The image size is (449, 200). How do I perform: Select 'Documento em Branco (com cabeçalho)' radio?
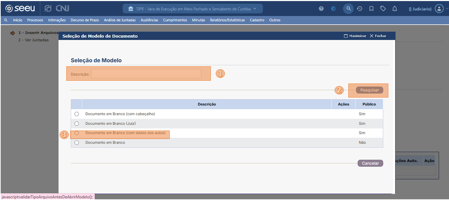click(x=77, y=114)
